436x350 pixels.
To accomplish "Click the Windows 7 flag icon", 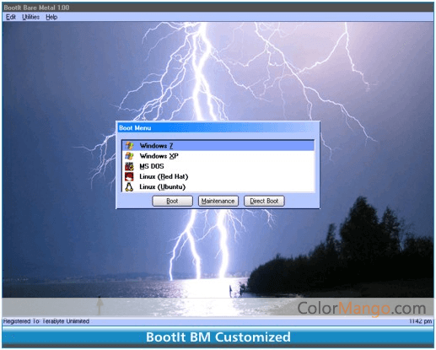I will (129, 146).
